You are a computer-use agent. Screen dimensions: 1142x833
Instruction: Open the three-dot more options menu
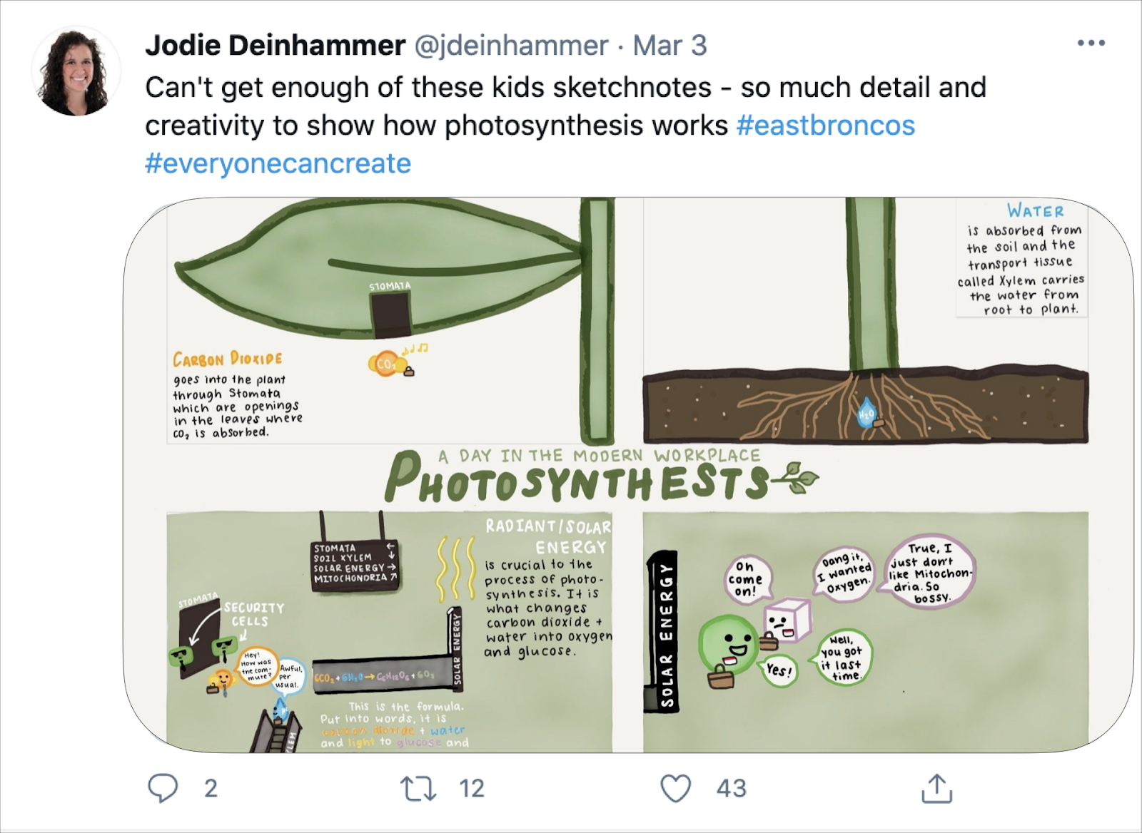pos(1091,44)
